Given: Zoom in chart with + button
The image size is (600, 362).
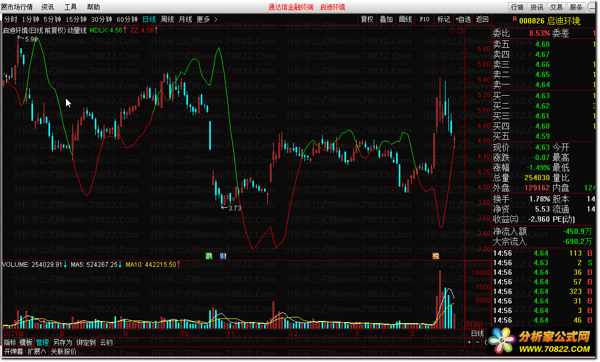Looking at the screenshot, I should [469, 342].
